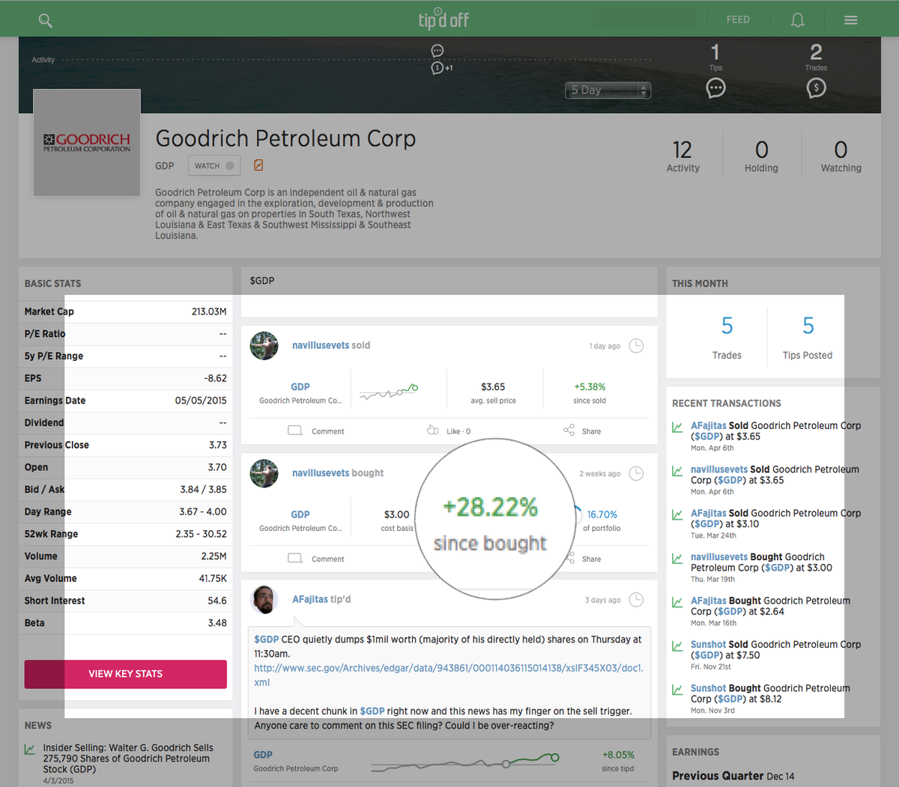Viewport: 899px width, 787px height.
Task: Toggle the WATCH switch for GDP
Action: 214,165
